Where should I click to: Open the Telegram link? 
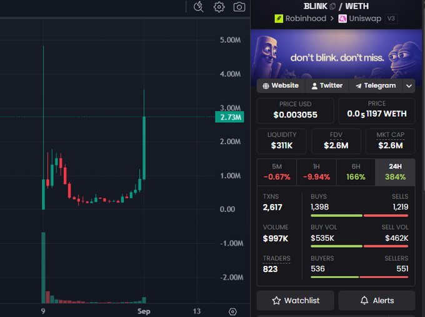click(376, 86)
